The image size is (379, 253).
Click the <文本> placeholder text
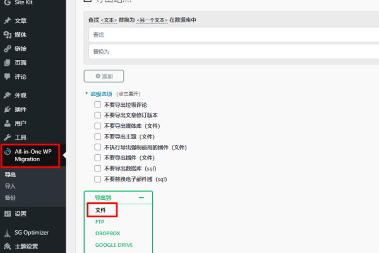pos(109,20)
